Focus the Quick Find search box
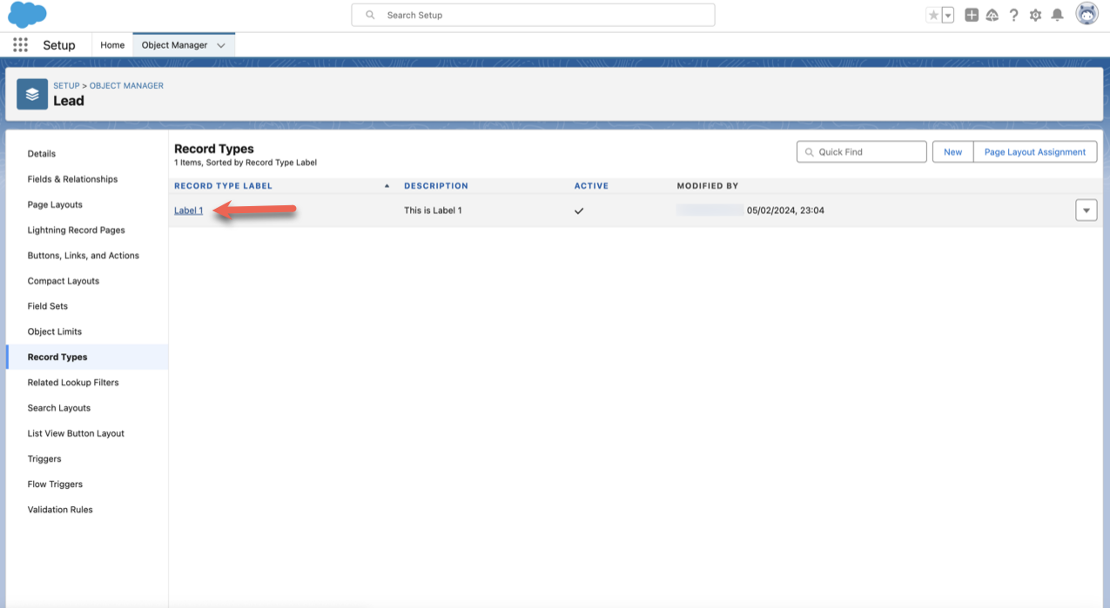This screenshot has height=608, width=1110. click(861, 151)
